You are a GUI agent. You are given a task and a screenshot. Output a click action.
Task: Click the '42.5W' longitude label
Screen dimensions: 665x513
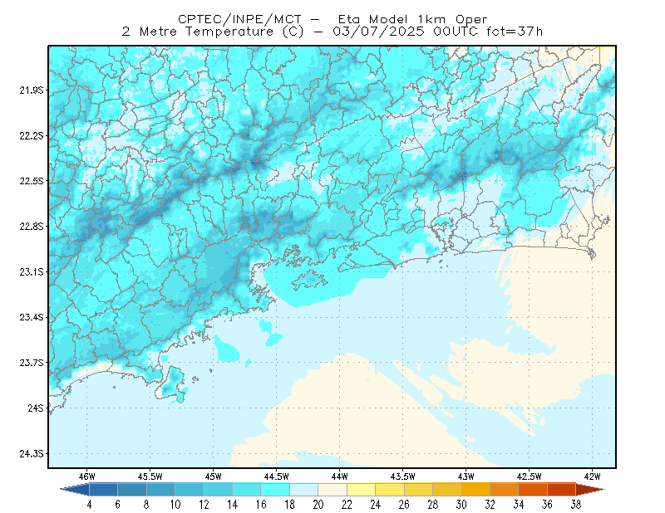pyautogui.click(x=530, y=476)
